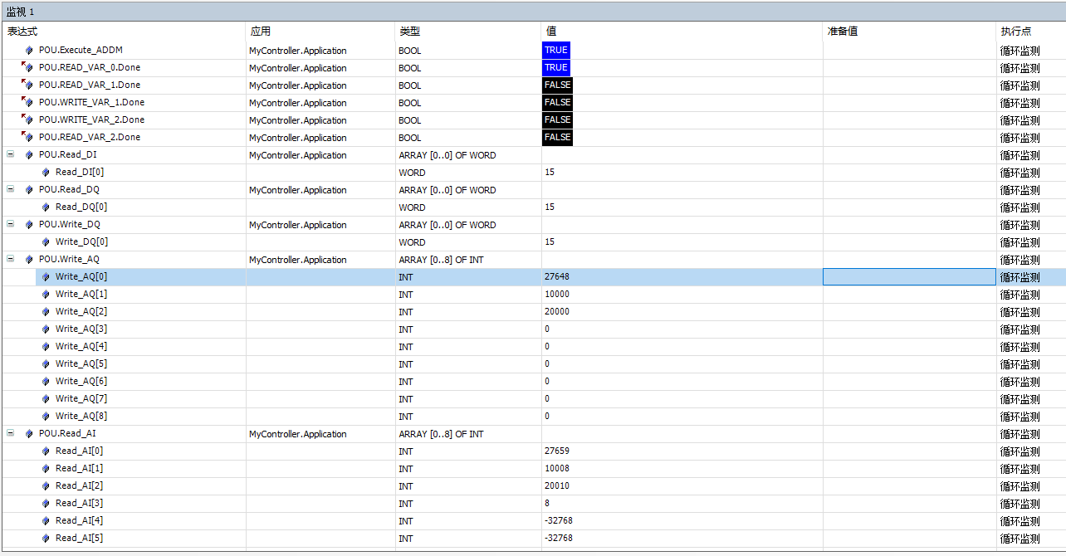Toggle the TRUE value of POU.READ_VAR_0.Done
1066x556 pixels.
point(555,68)
